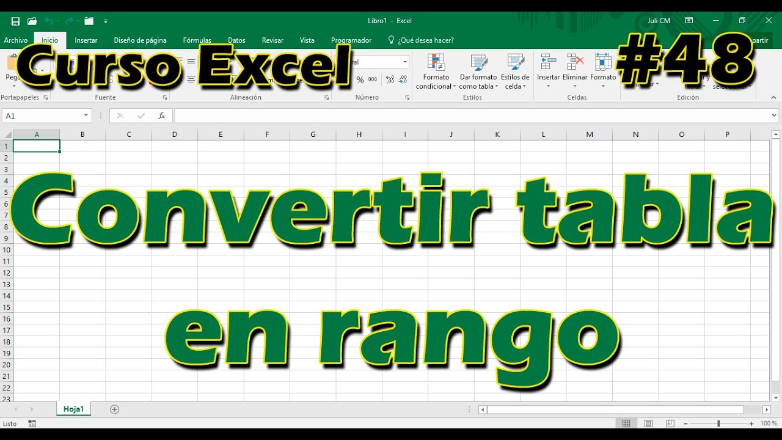Click horizontal scrollbar left arrow
Image resolution: width=782 pixels, height=440 pixels.
coord(483,409)
